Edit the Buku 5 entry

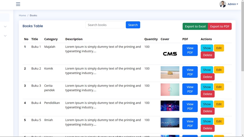pos(219,121)
